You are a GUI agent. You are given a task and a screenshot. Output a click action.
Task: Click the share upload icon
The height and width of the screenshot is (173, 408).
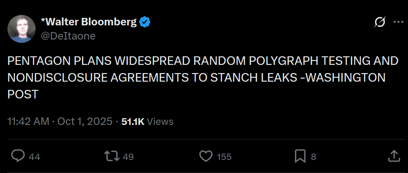click(x=394, y=156)
